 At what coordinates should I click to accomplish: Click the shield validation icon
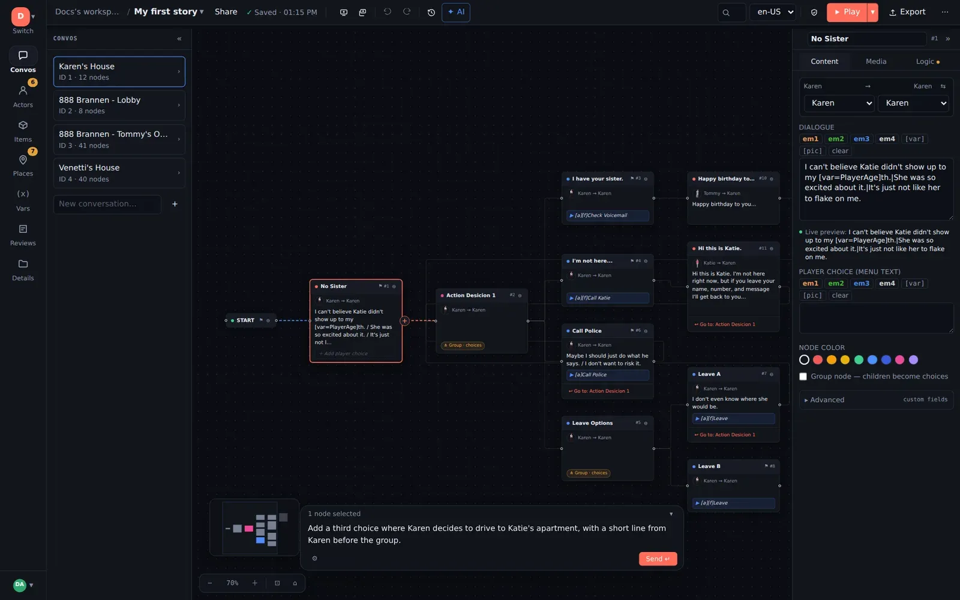(814, 12)
